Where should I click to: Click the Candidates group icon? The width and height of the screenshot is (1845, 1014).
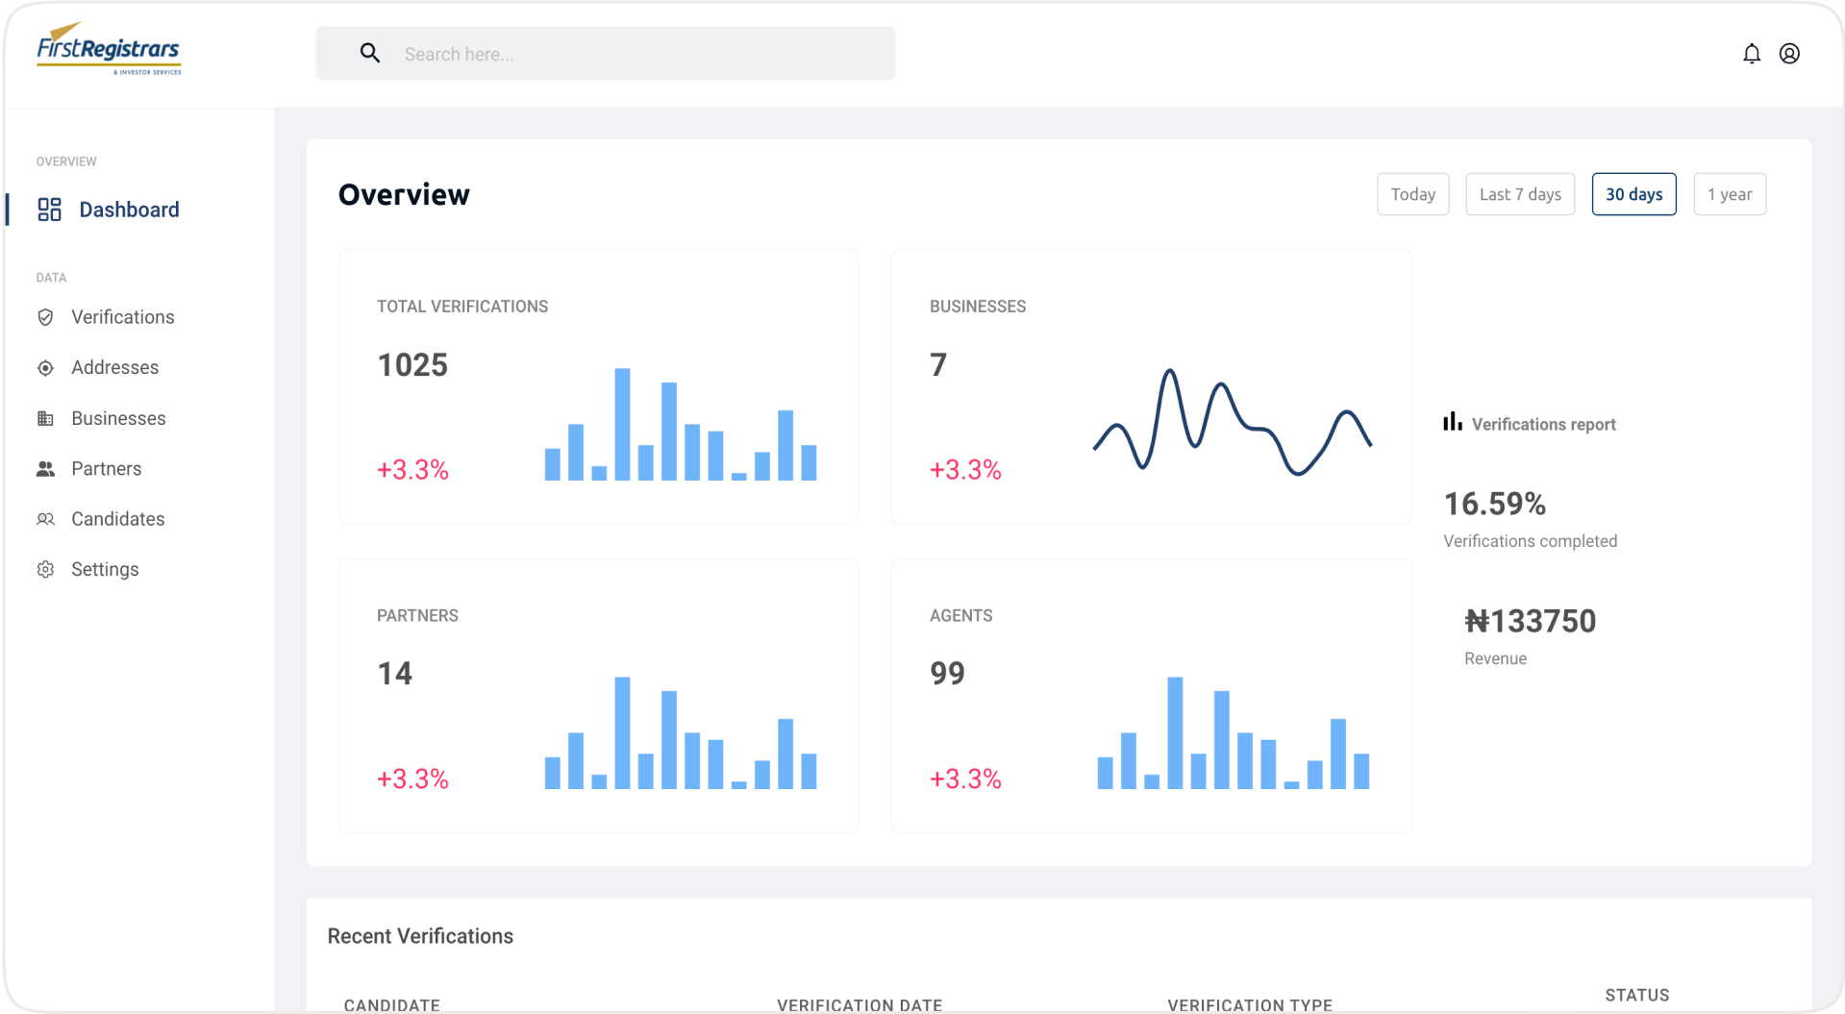(45, 519)
